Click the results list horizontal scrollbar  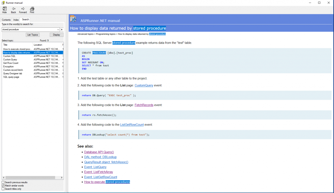30,177
